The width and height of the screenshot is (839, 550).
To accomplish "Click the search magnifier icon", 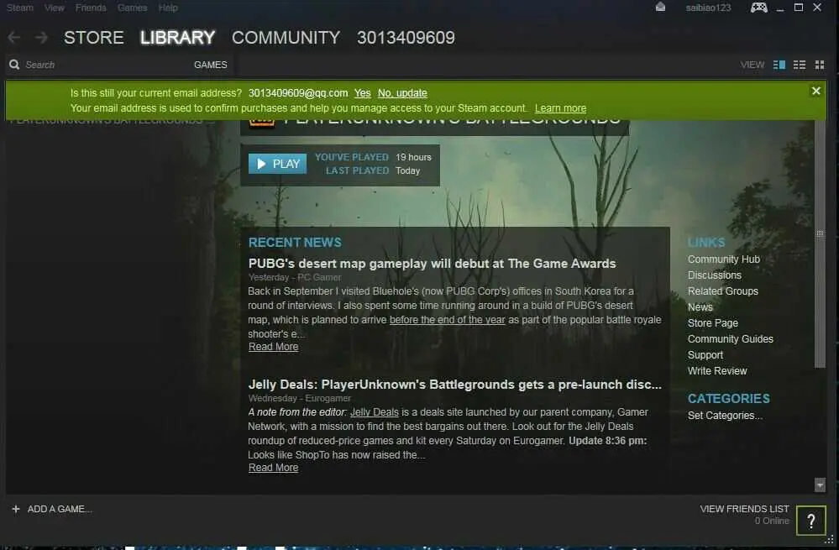I will (x=14, y=64).
